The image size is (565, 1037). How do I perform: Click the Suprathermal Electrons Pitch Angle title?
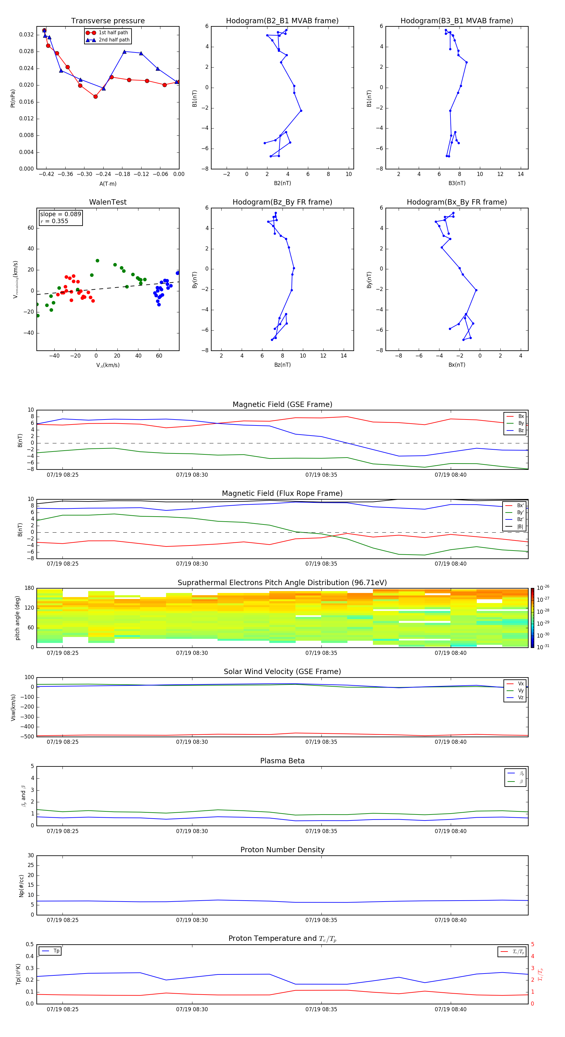pyautogui.click(x=282, y=583)
